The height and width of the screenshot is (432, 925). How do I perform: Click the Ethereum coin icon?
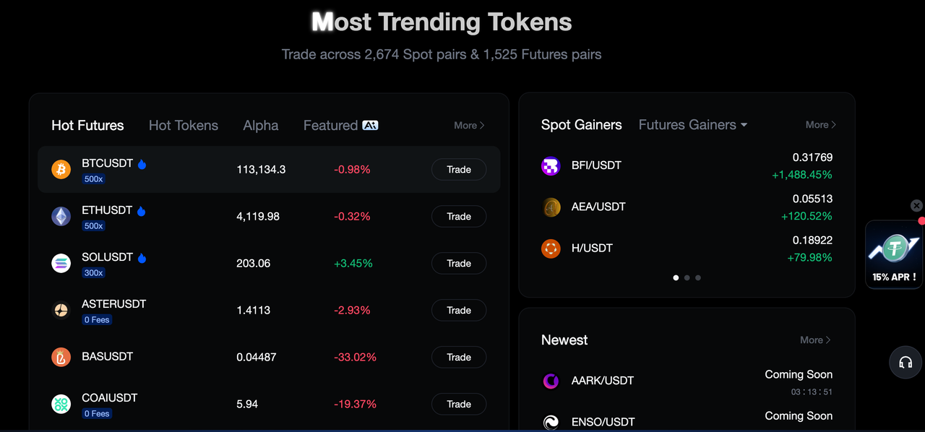click(x=61, y=217)
